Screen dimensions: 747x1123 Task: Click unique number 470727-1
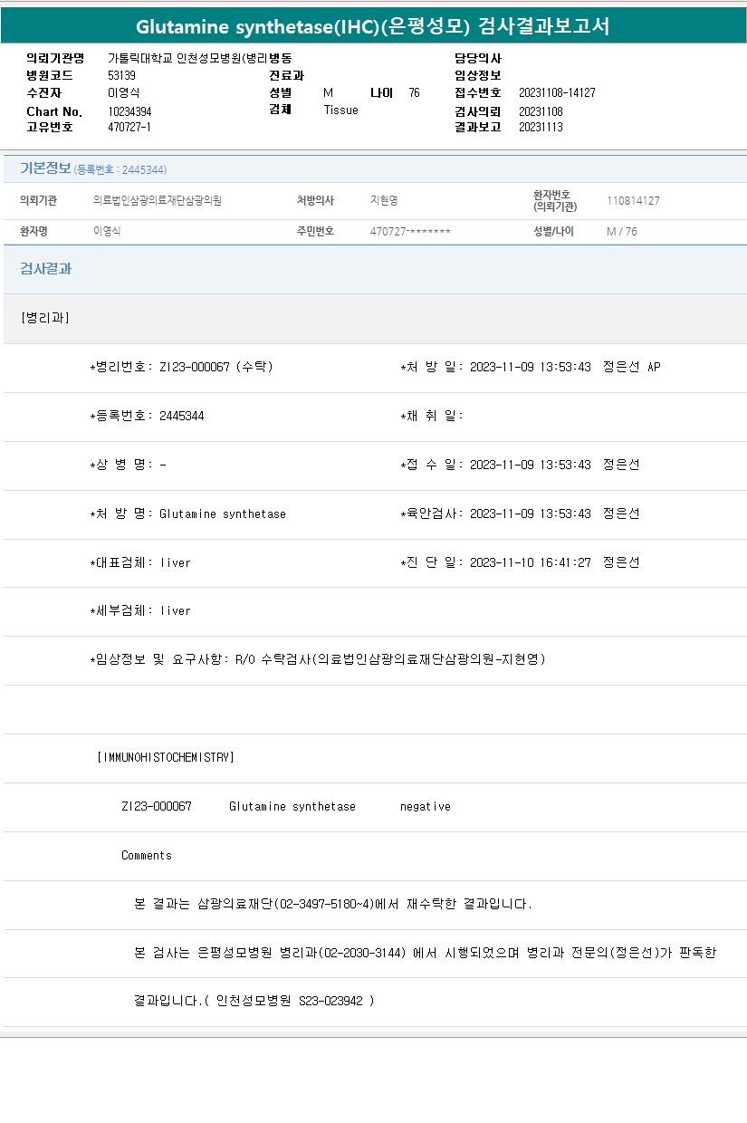tap(129, 127)
